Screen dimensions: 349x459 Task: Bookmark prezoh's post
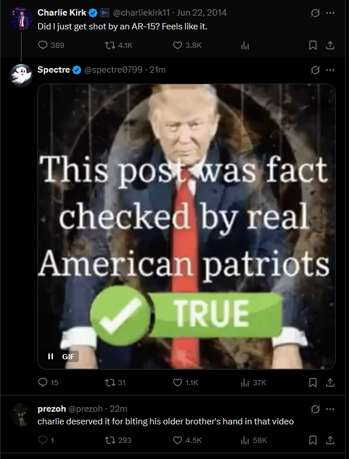point(313,440)
